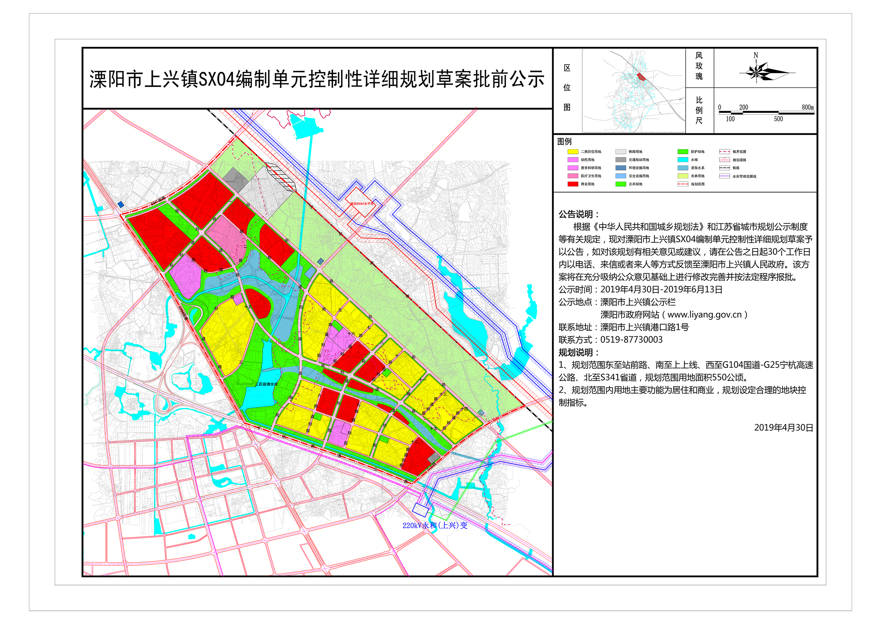This screenshot has width=881, height=624.
Task: Click the blue substation rectangle near 220kV label
Action: coord(420,510)
